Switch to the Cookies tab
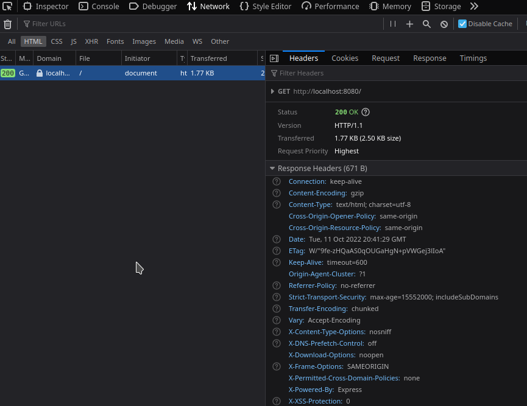The image size is (527, 406). pos(345,58)
